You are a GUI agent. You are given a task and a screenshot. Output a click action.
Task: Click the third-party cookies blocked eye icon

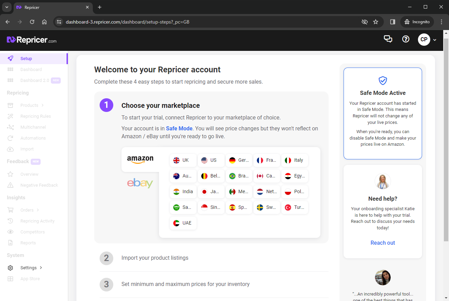365,22
